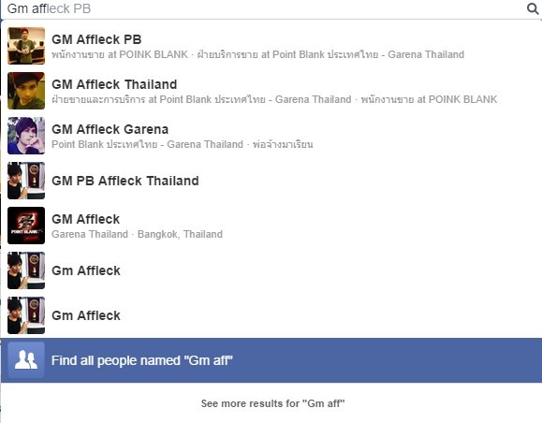Image resolution: width=542 pixels, height=423 pixels.
Task: Select GM PB Affleck Thailand name
Action: point(125,181)
